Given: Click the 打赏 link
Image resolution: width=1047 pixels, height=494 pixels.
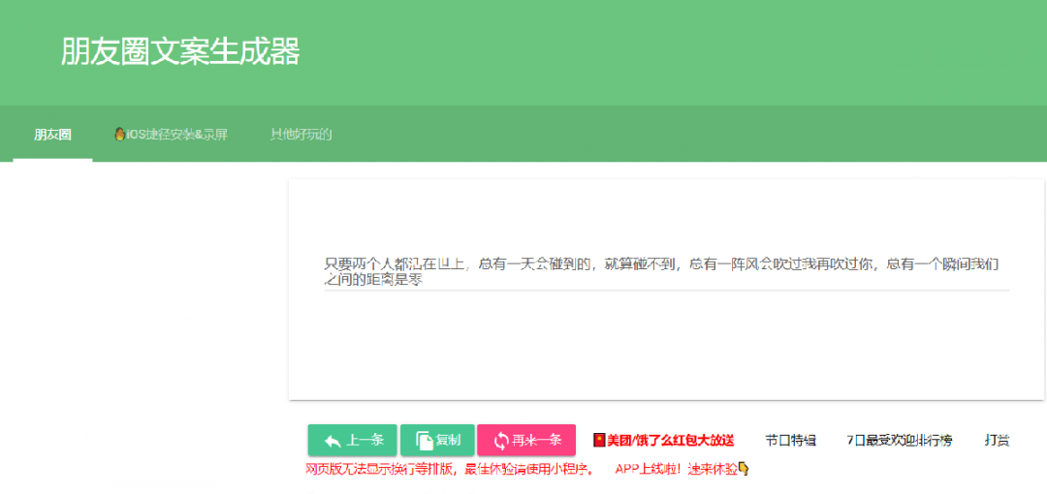Looking at the screenshot, I should click(997, 441).
